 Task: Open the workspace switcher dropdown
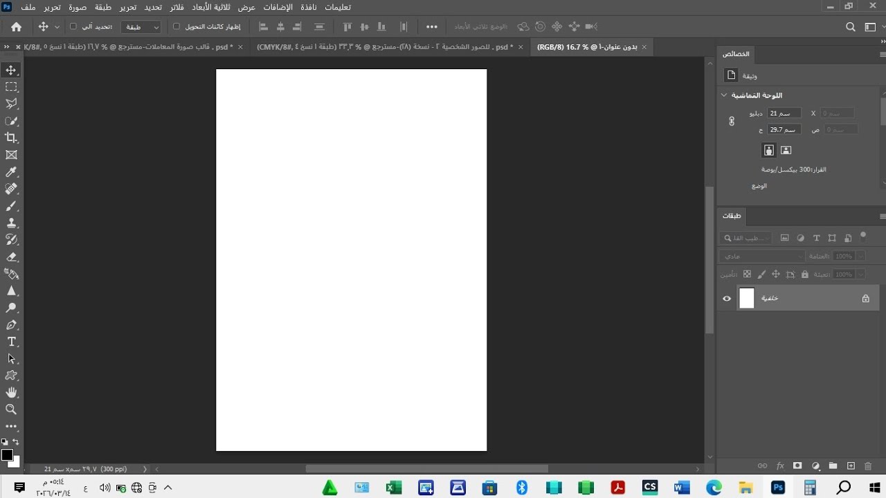pyautogui.click(x=873, y=27)
